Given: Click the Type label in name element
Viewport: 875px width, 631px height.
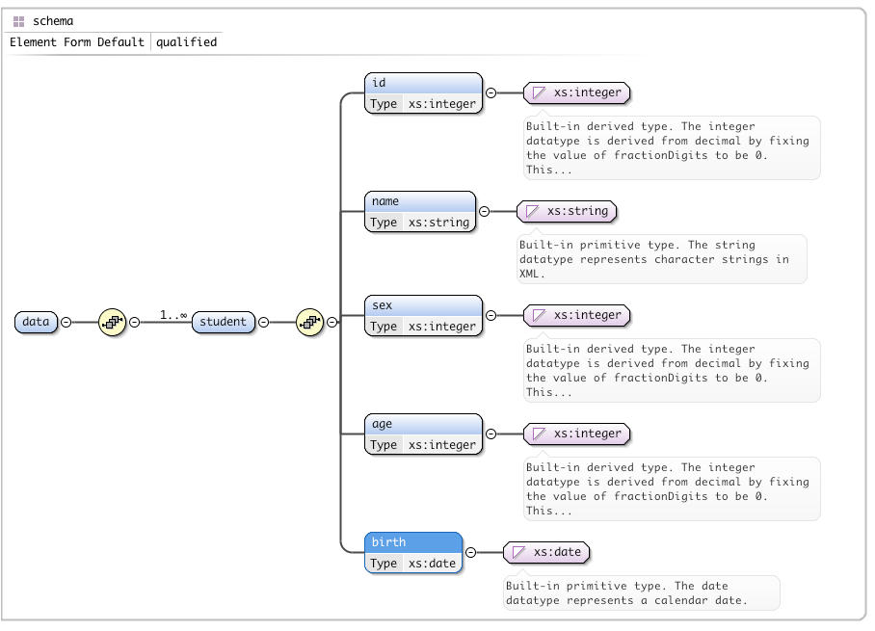Looking at the screenshot, I should point(384,222).
